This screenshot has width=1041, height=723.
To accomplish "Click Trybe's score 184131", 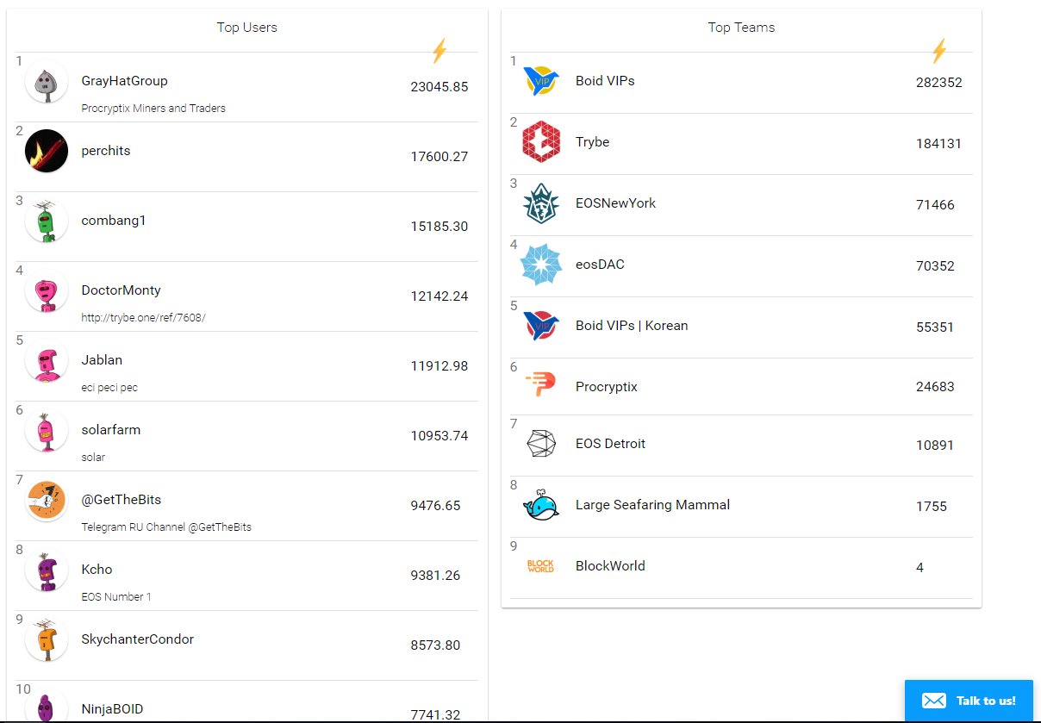I will [938, 144].
